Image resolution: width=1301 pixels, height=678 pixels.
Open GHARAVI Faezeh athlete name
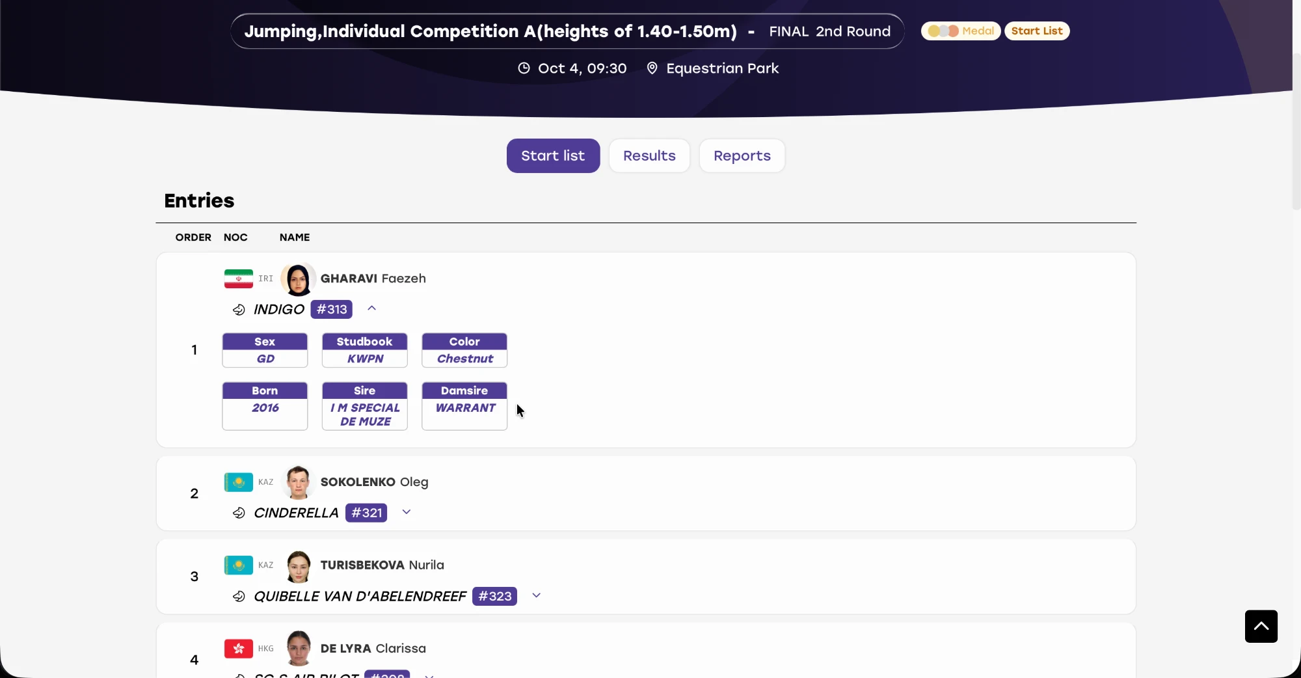pyautogui.click(x=373, y=278)
